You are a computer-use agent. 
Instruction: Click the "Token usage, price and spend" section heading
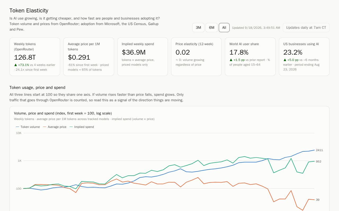[37, 88]
